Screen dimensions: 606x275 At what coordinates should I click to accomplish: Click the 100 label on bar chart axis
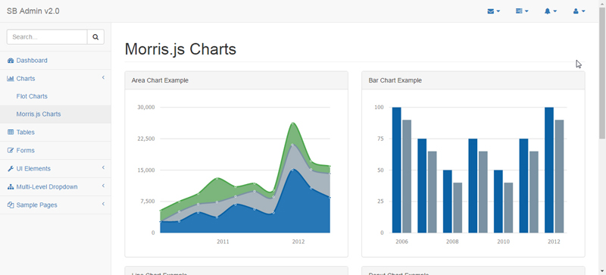(380, 107)
